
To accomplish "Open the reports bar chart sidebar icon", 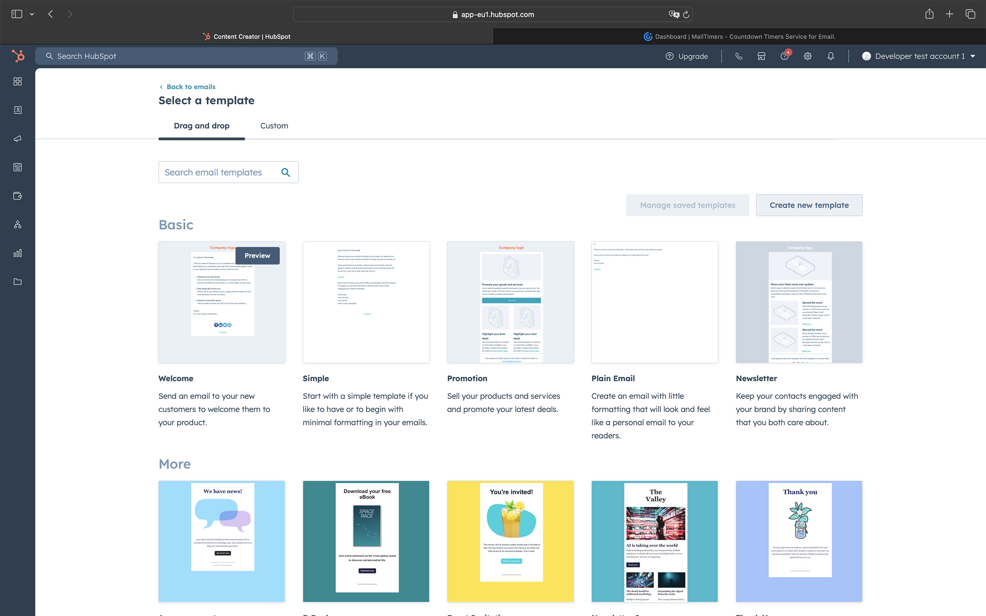I will pos(17,253).
